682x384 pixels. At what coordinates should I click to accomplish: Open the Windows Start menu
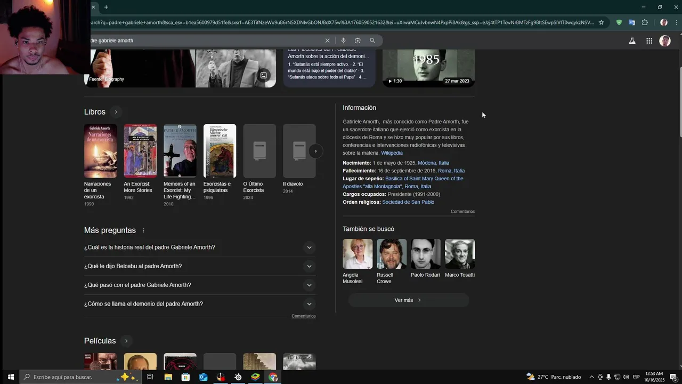[x=10, y=377]
